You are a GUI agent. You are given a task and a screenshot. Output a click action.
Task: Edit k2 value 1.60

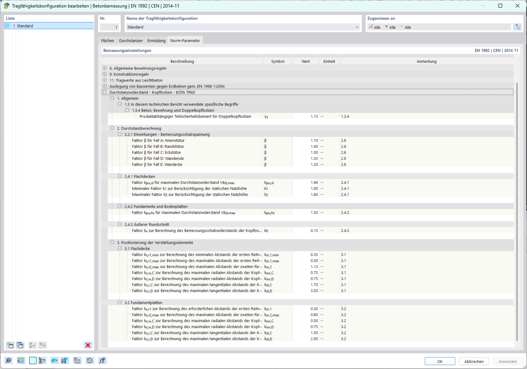point(306,194)
